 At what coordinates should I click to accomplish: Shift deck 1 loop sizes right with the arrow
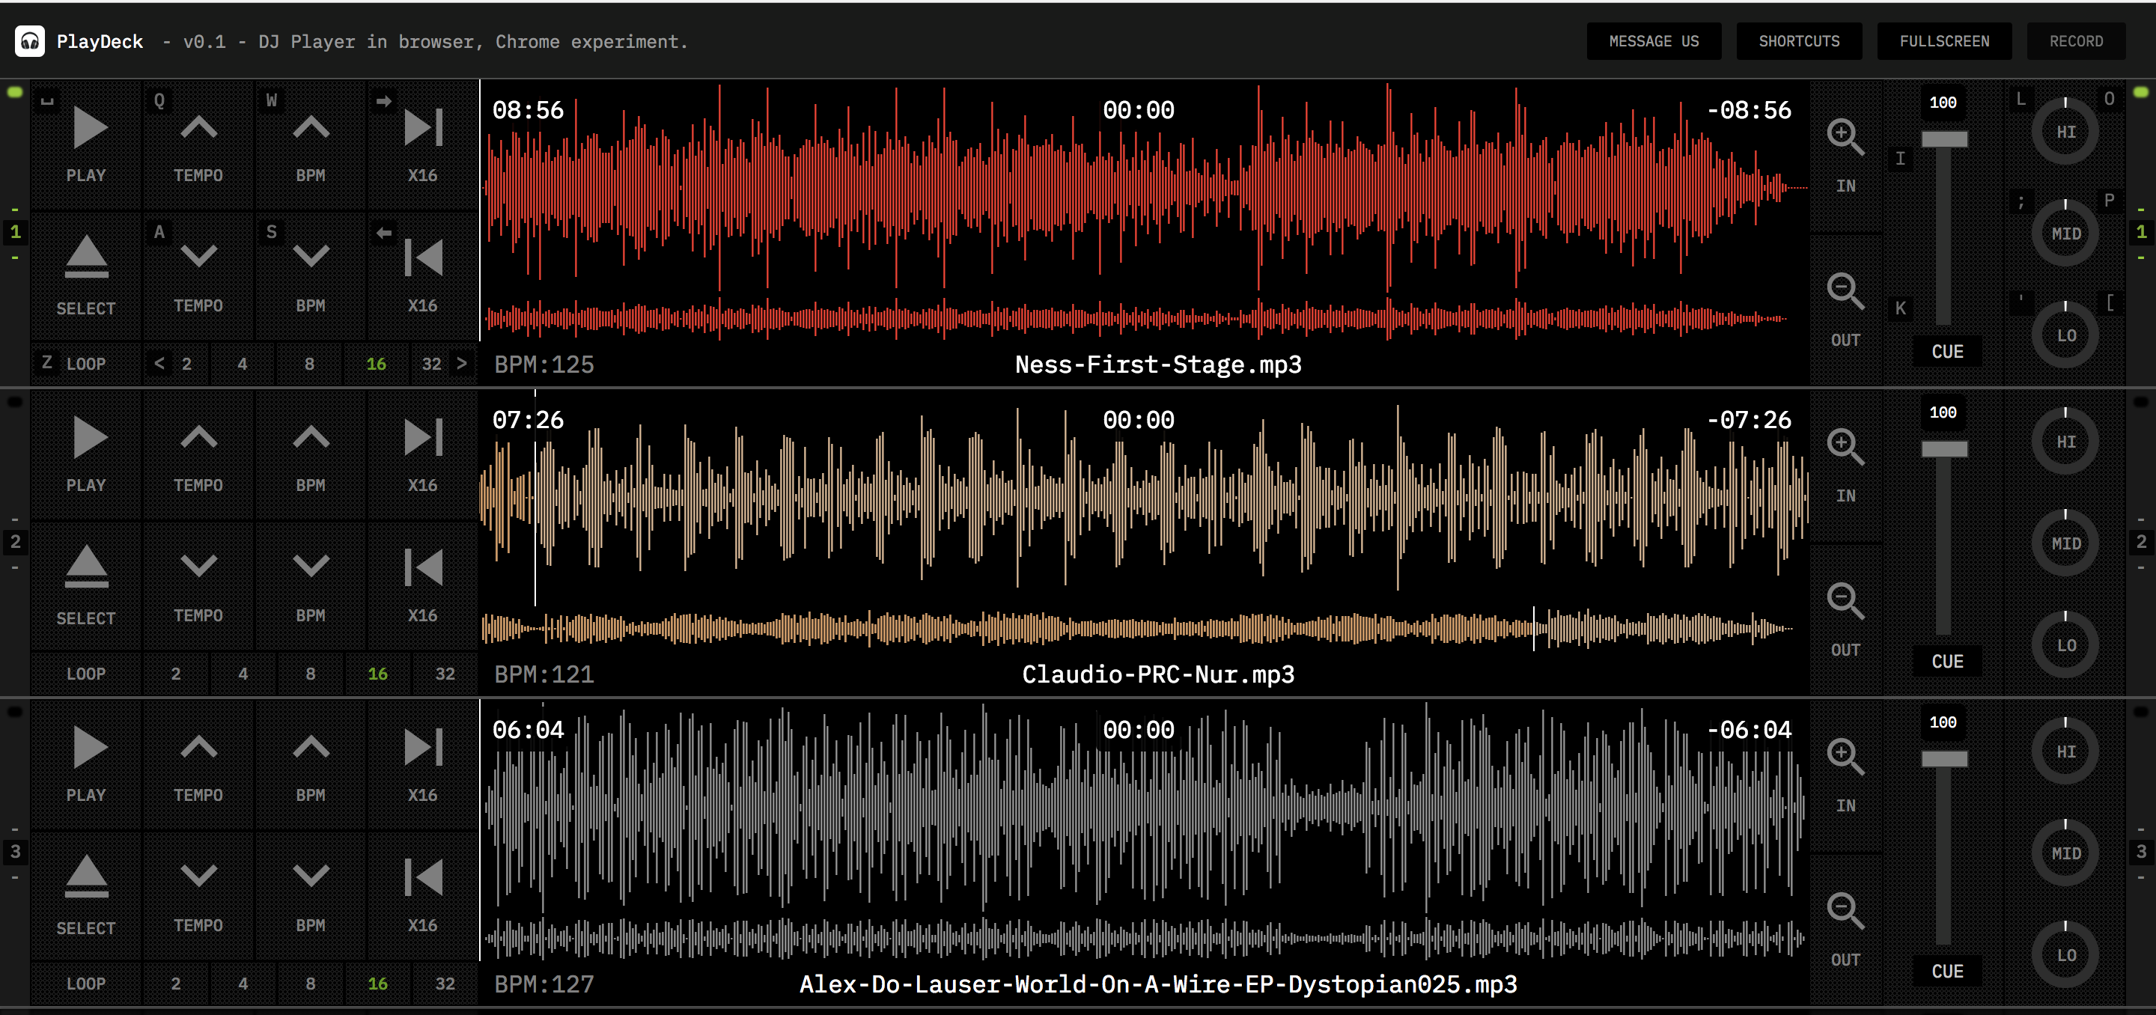point(461,363)
